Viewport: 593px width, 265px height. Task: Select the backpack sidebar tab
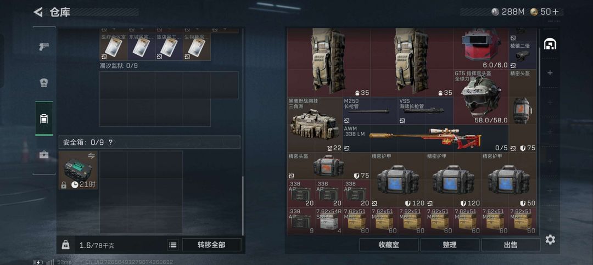[44, 119]
